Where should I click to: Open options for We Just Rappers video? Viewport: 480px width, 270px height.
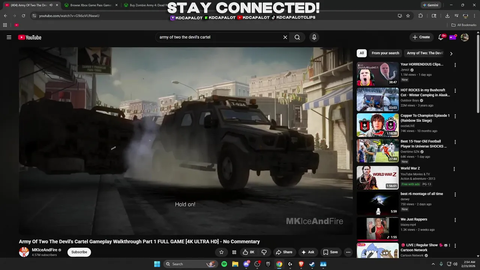tap(455, 220)
